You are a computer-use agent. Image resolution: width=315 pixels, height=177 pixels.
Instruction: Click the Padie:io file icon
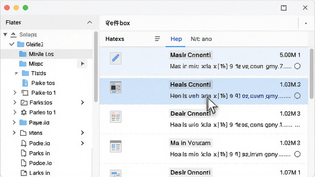(x=24, y=143)
